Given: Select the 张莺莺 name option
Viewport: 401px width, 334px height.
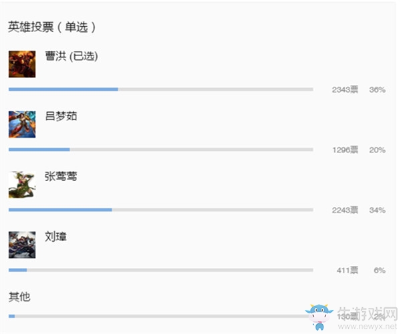Looking at the screenshot, I should [x=61, y=176].
